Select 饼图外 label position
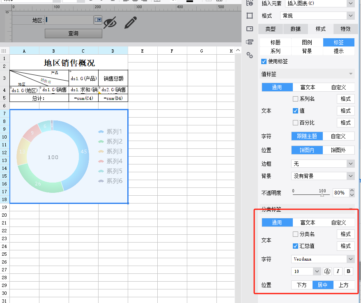 tap(338, 150)
